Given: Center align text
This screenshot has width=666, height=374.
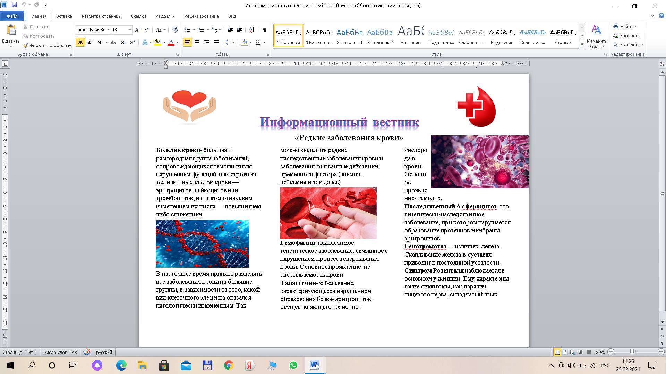Looking at the screenshot, I should tap(197, 42).
